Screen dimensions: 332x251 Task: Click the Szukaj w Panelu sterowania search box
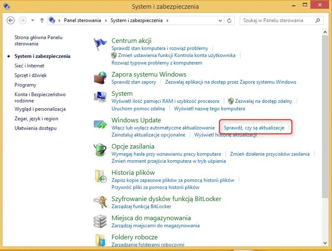click(279, 20)
